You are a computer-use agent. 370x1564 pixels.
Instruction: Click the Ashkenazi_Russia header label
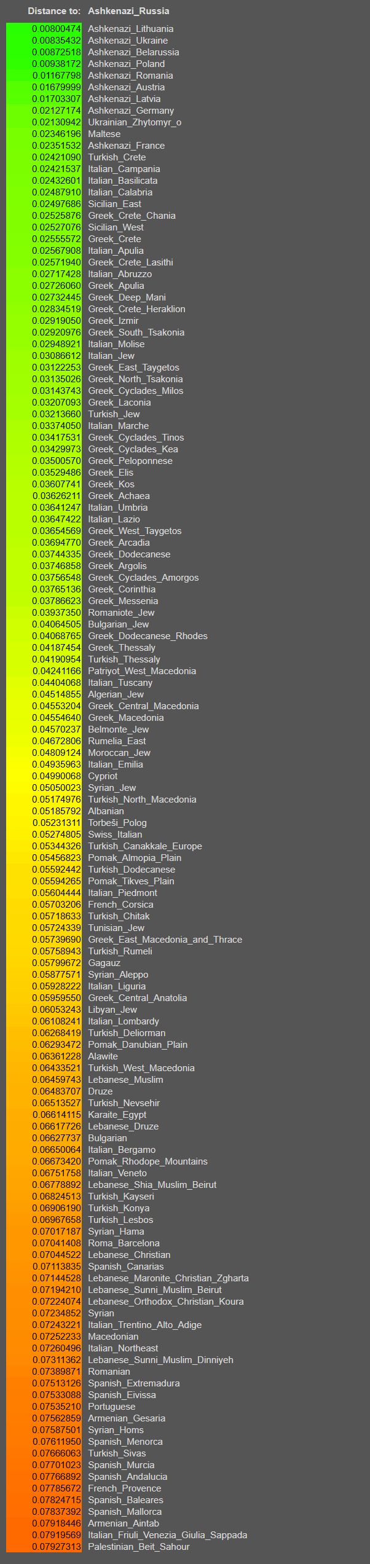tap(128, 11)
